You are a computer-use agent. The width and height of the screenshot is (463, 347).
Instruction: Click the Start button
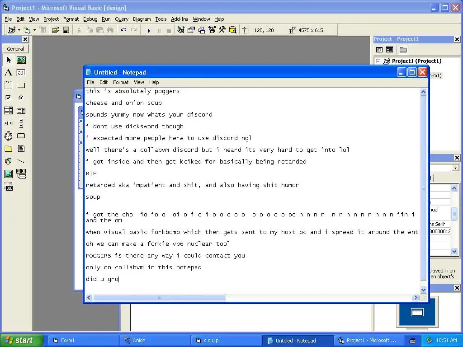[x=21, y=340]
